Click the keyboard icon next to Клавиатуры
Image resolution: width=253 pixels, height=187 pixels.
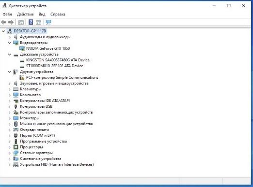tap(16, 89)
